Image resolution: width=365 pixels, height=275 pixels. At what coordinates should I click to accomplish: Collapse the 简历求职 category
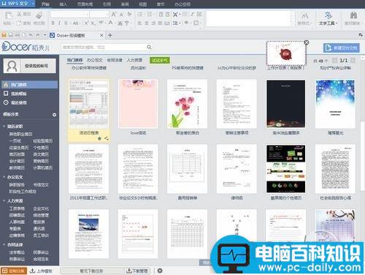click(x=4, y=127)
